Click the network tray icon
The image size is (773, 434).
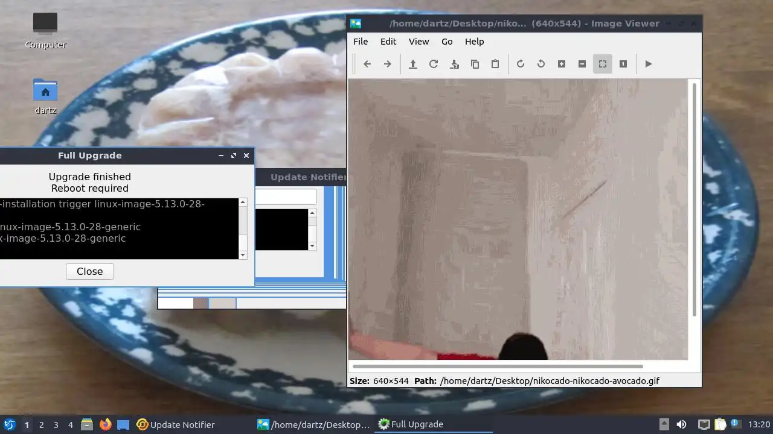pyautogui.click(x=704, y=424)
